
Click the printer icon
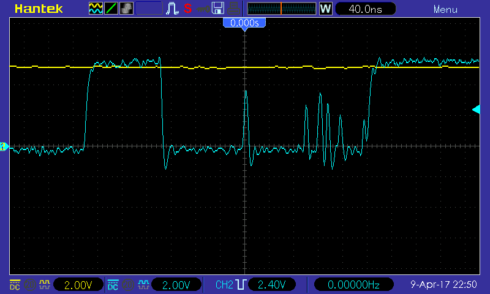point(233,9)
